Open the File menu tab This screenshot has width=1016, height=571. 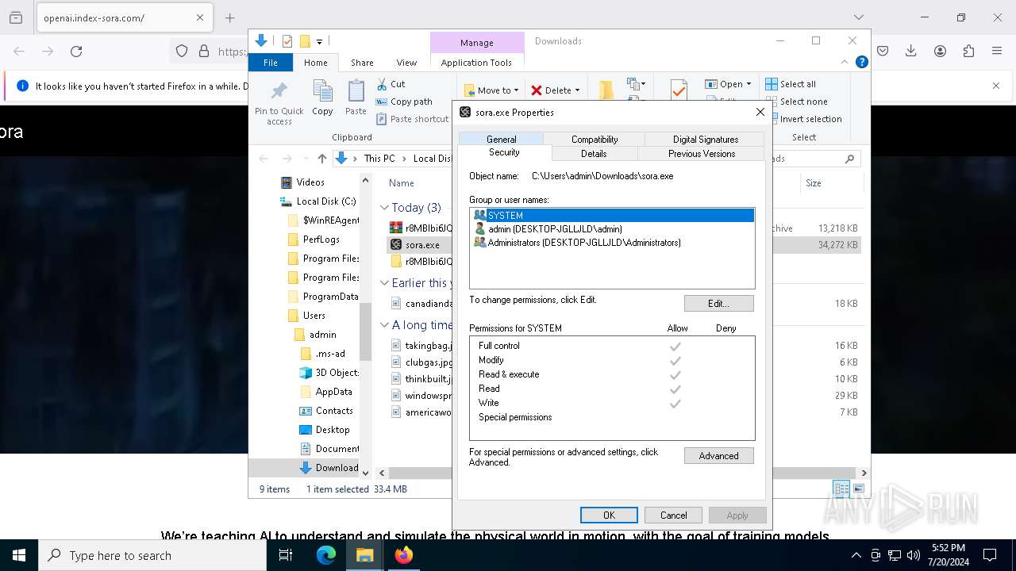271,63
